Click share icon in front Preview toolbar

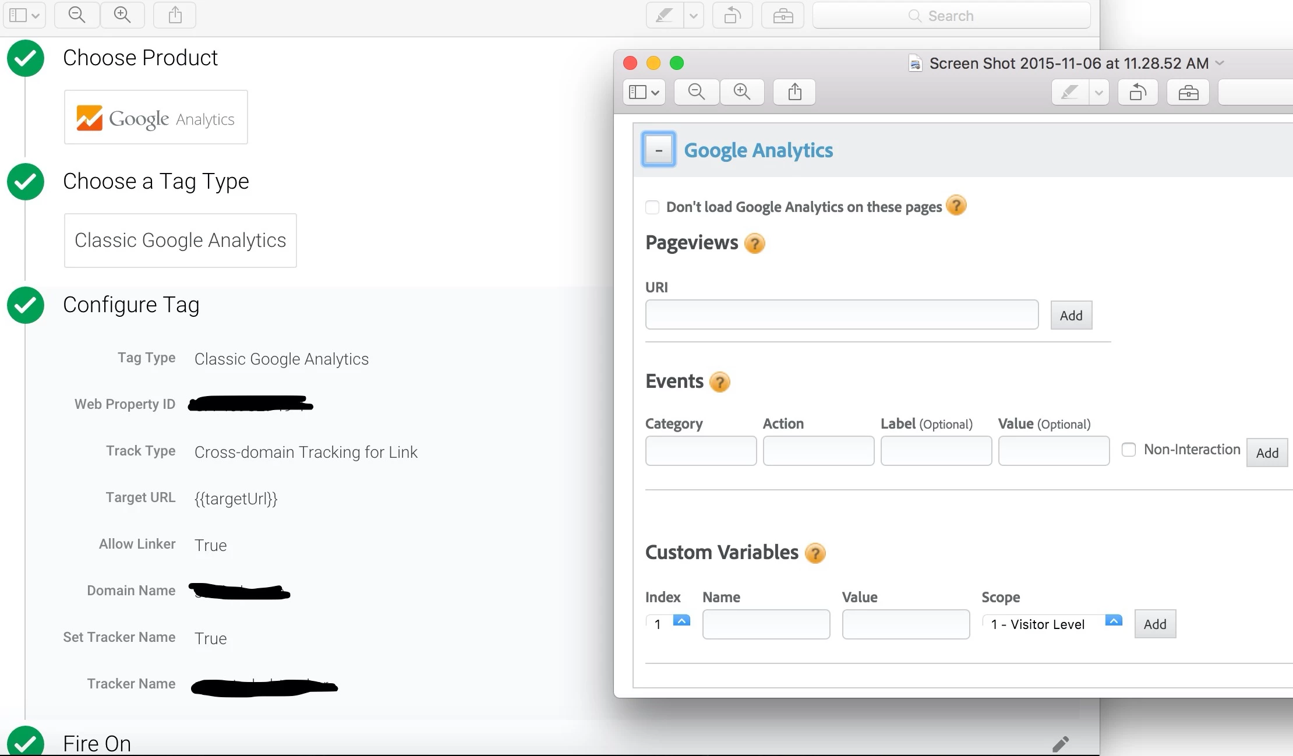click(x=794, y=92)
